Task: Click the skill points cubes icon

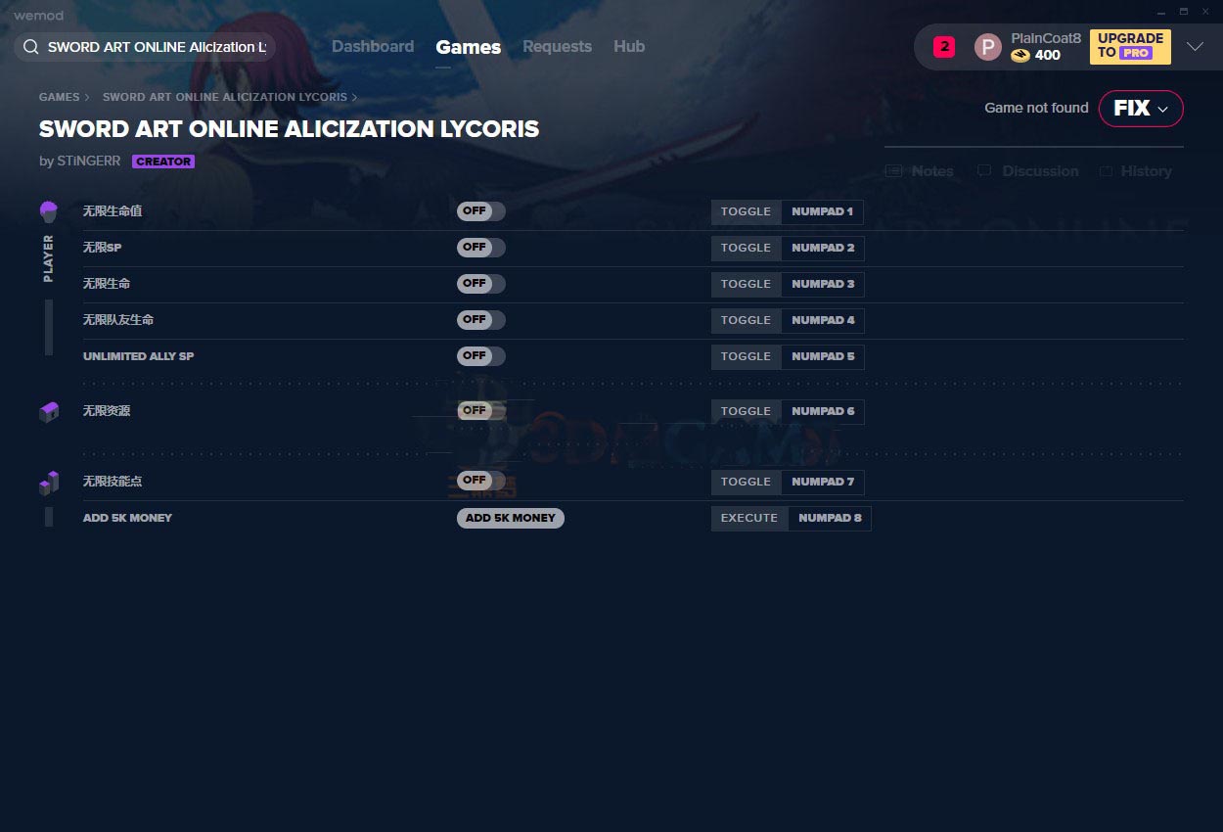Action: 49,482
